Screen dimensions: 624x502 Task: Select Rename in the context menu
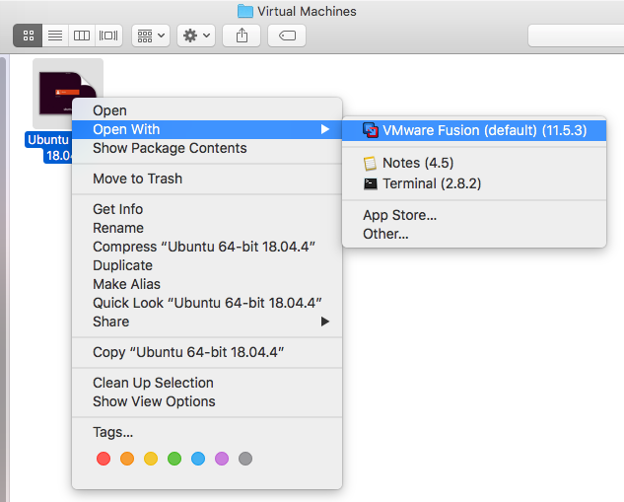[207, 228]
